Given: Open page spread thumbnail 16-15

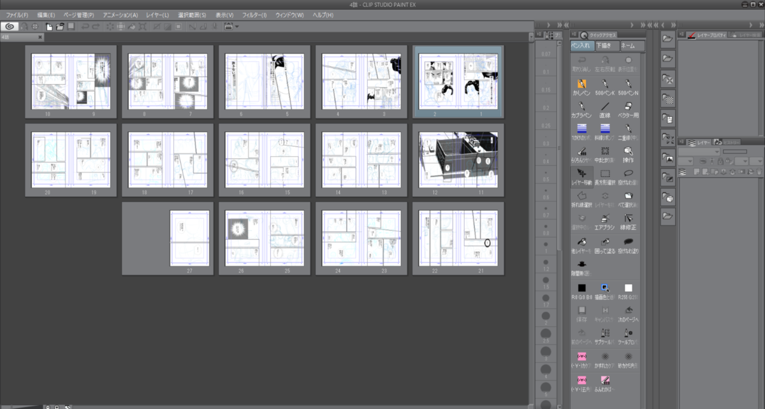Looking at the screenshot, I should 265,160.
